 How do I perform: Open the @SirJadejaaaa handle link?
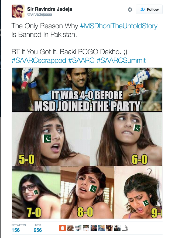pos(39,14)
